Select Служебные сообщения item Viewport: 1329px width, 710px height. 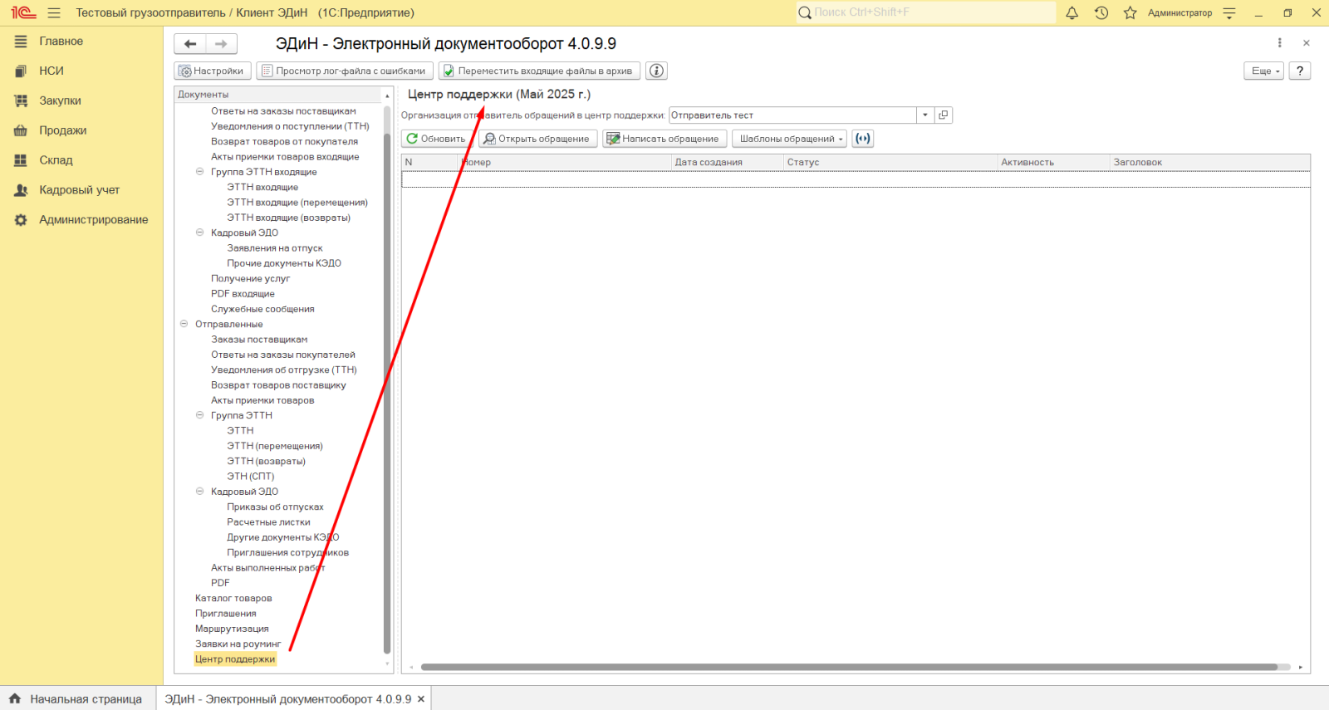(262, 309)
